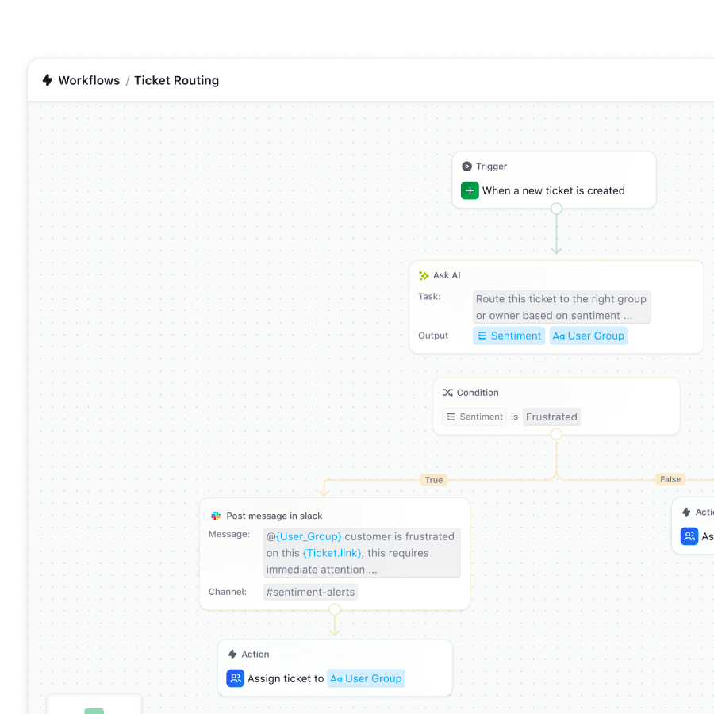The height and width of the screenshot is (714, 714).
Task: Open the 'is' operator selector in the Condition
Action: (515, 416)
